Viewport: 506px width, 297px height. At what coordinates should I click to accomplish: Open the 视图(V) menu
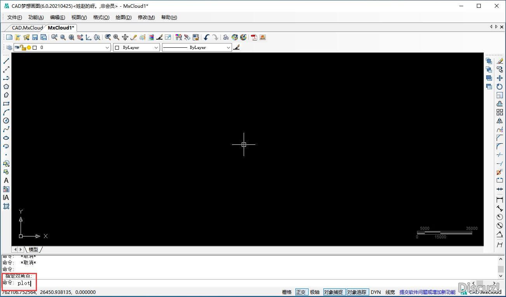point(79,17)
